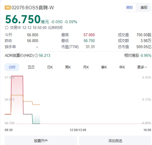This screenshot has height=145, width=152.
Task: Click the 今开 value 56.800
Action: point(33,35)
